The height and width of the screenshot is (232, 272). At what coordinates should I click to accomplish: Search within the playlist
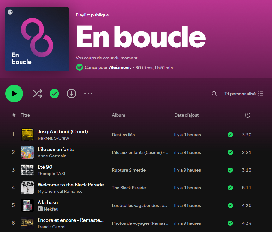pos(214,94)
